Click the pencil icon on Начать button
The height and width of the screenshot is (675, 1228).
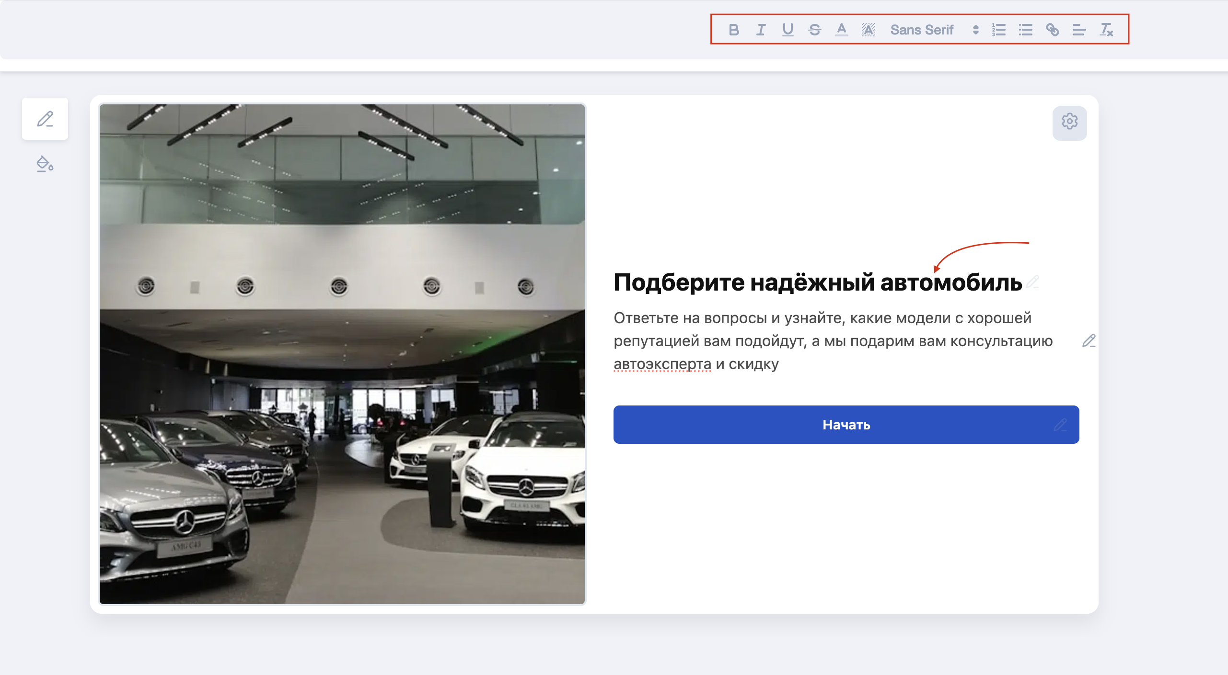pyautogui.click(x=1060, y=425)
